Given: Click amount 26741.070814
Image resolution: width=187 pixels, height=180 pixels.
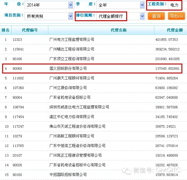Looking at the screenshot, I should click(x=166, y=146).
